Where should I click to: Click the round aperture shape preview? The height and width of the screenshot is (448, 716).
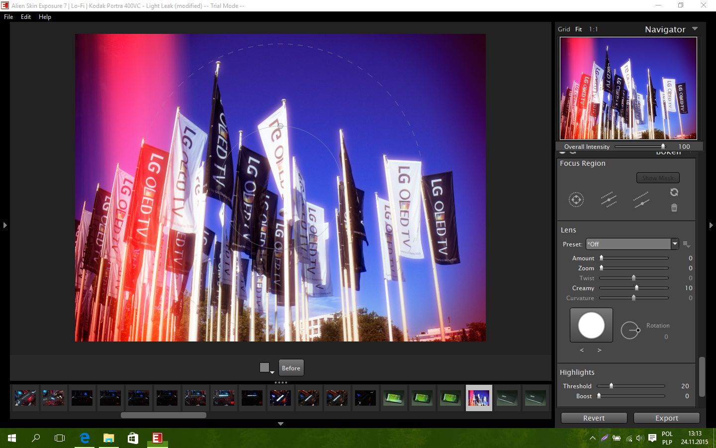pos(591,325)
